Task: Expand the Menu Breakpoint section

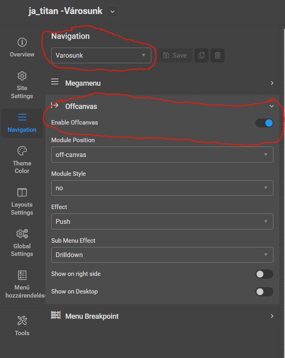Action: click(x=162, y=316)
